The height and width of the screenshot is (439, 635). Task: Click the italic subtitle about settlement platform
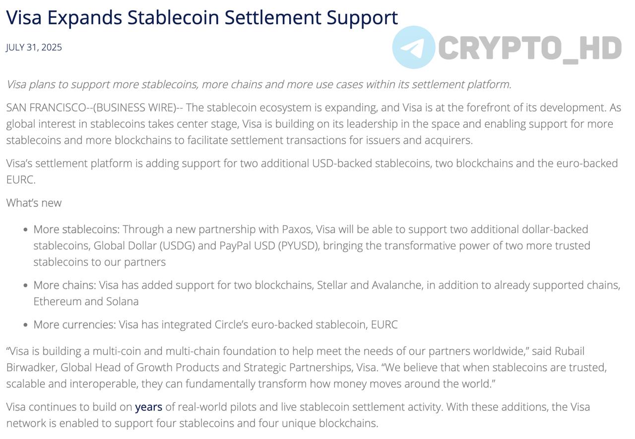click(258, 84)
